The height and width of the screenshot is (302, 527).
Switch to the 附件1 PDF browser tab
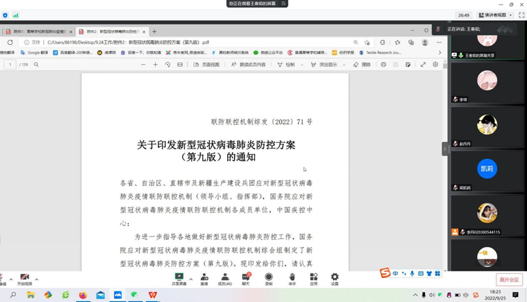point(38,31)
